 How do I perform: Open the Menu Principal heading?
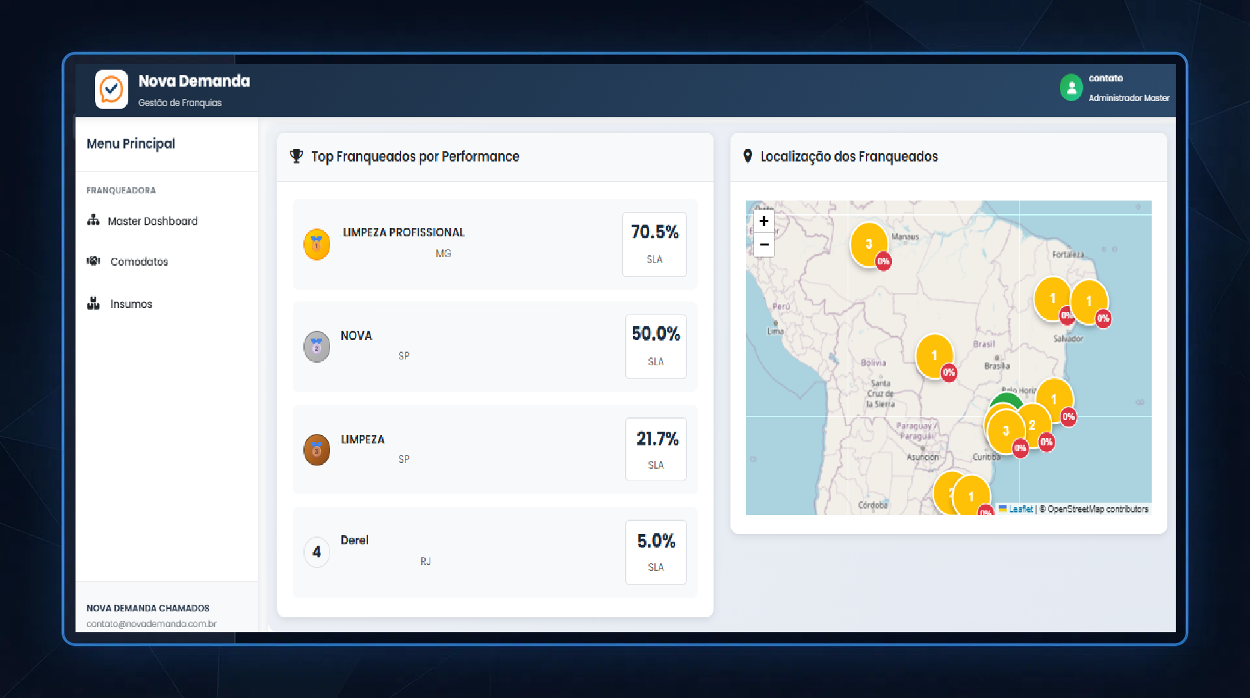coord(130,144)
